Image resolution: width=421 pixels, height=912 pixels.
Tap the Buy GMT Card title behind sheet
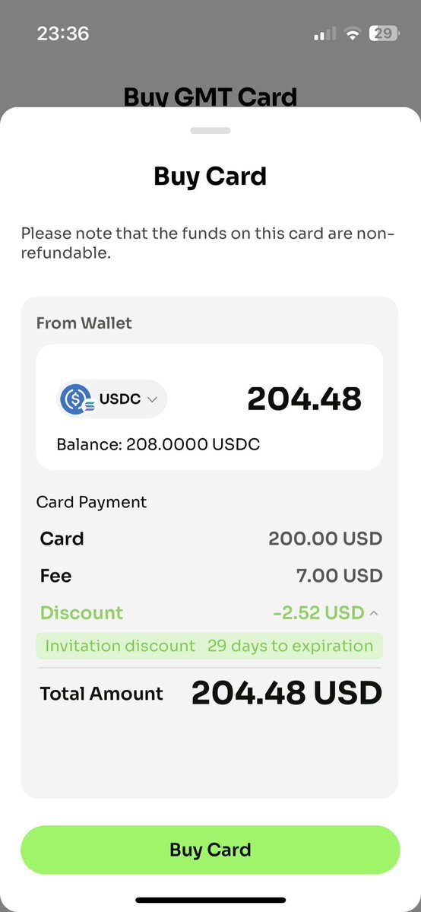(x=210, y=96)
